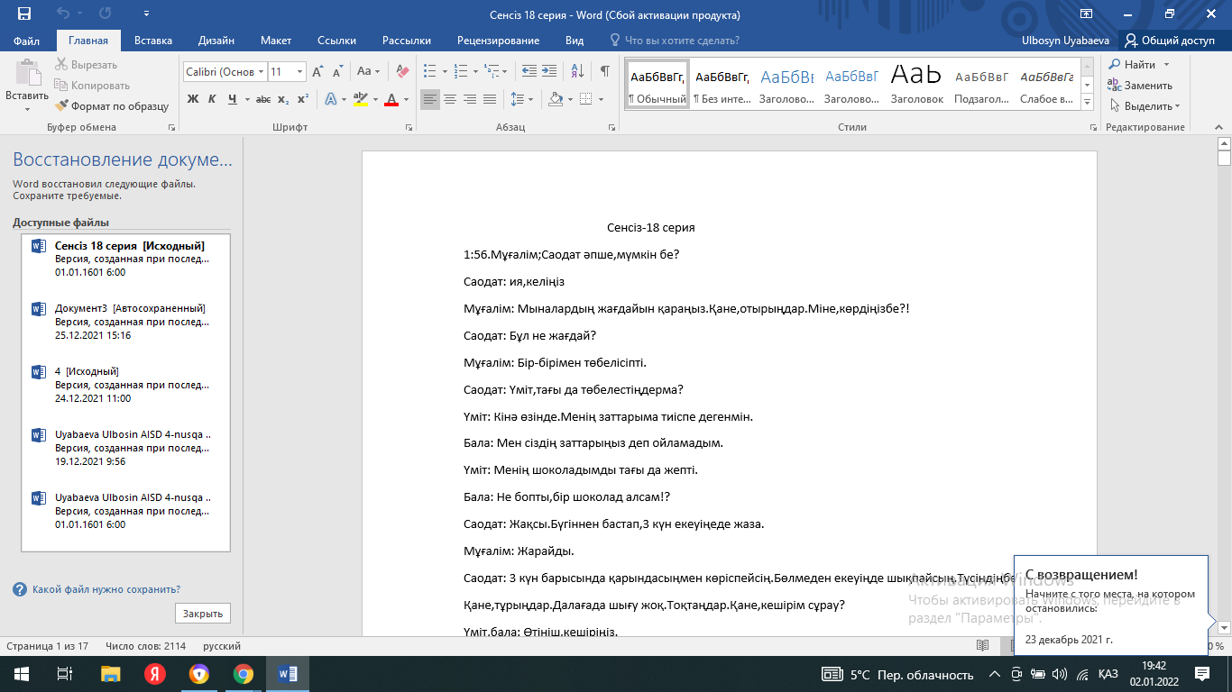Click the Общий доступ share button

click(x=1171, y=41)
